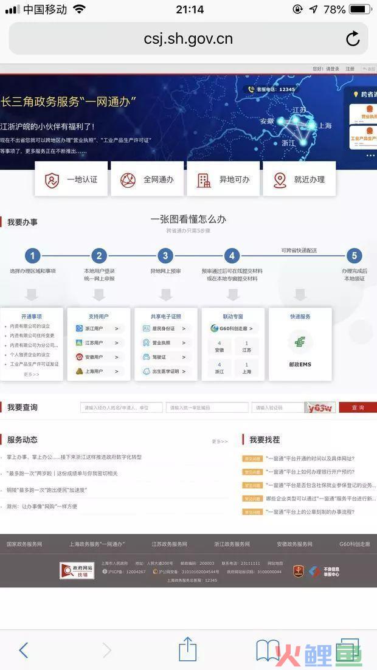Refresh the captcha verification image

pyautogui.click(x=320, y=407)
